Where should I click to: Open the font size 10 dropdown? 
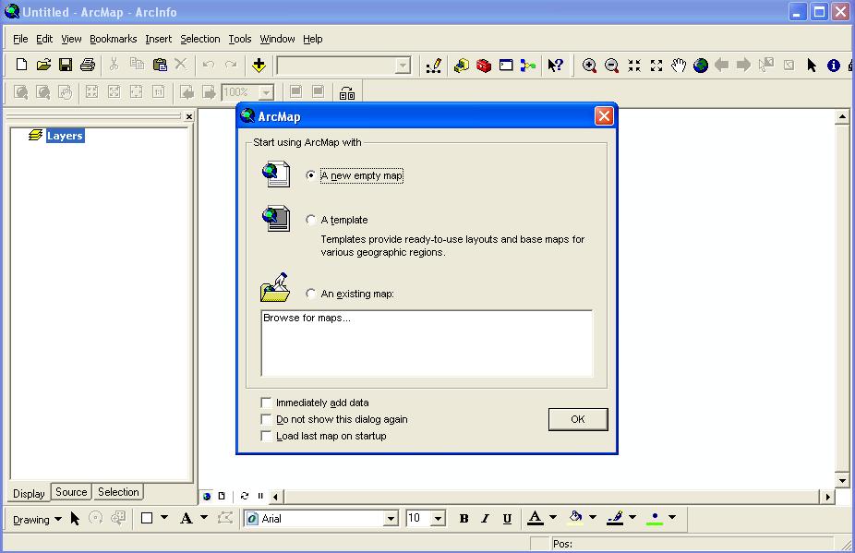click(x=438, y=518)
